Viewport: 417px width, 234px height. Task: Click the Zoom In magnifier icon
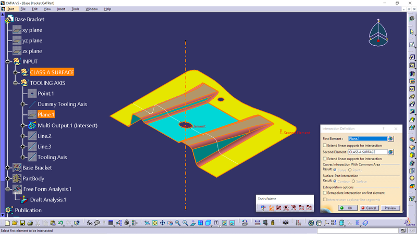[178, 223]
